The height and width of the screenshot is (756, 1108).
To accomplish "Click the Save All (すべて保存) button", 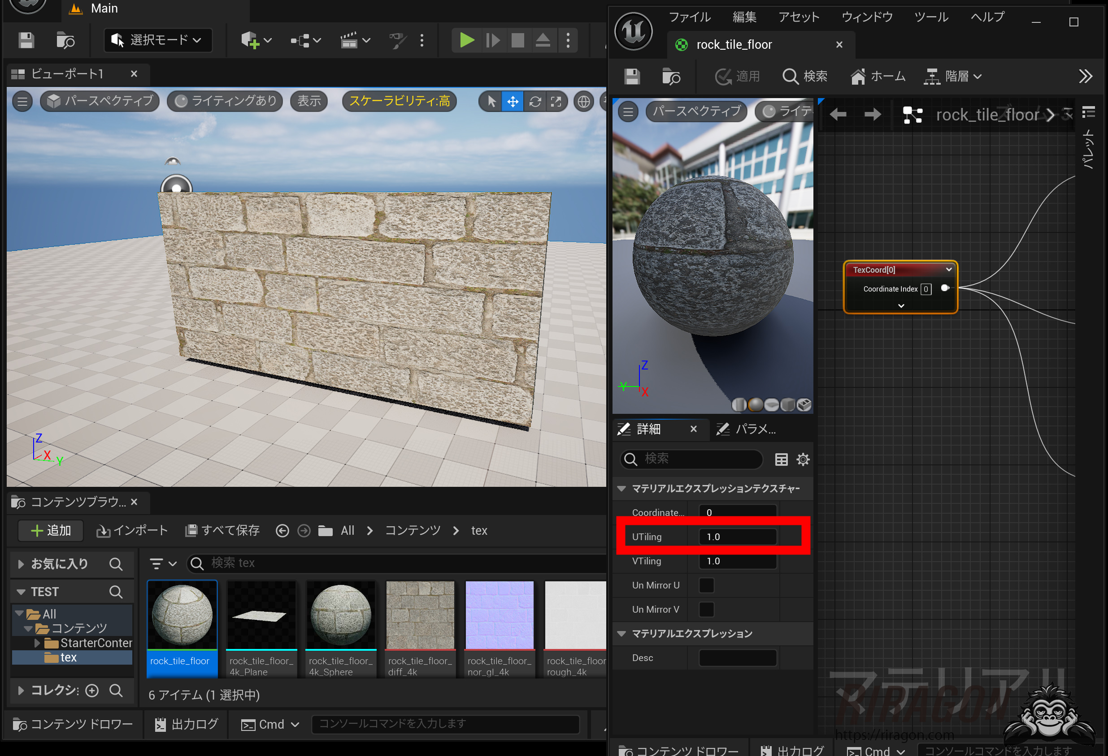I will [222, 530].
